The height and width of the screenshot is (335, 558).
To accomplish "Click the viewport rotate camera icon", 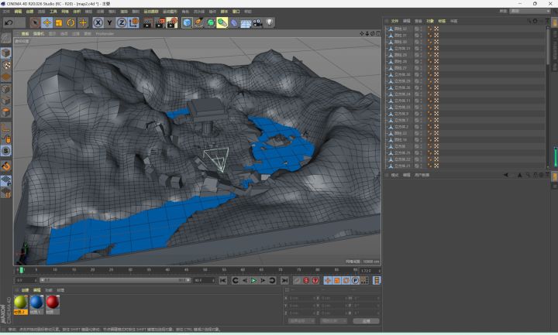I will pos(372,33).
